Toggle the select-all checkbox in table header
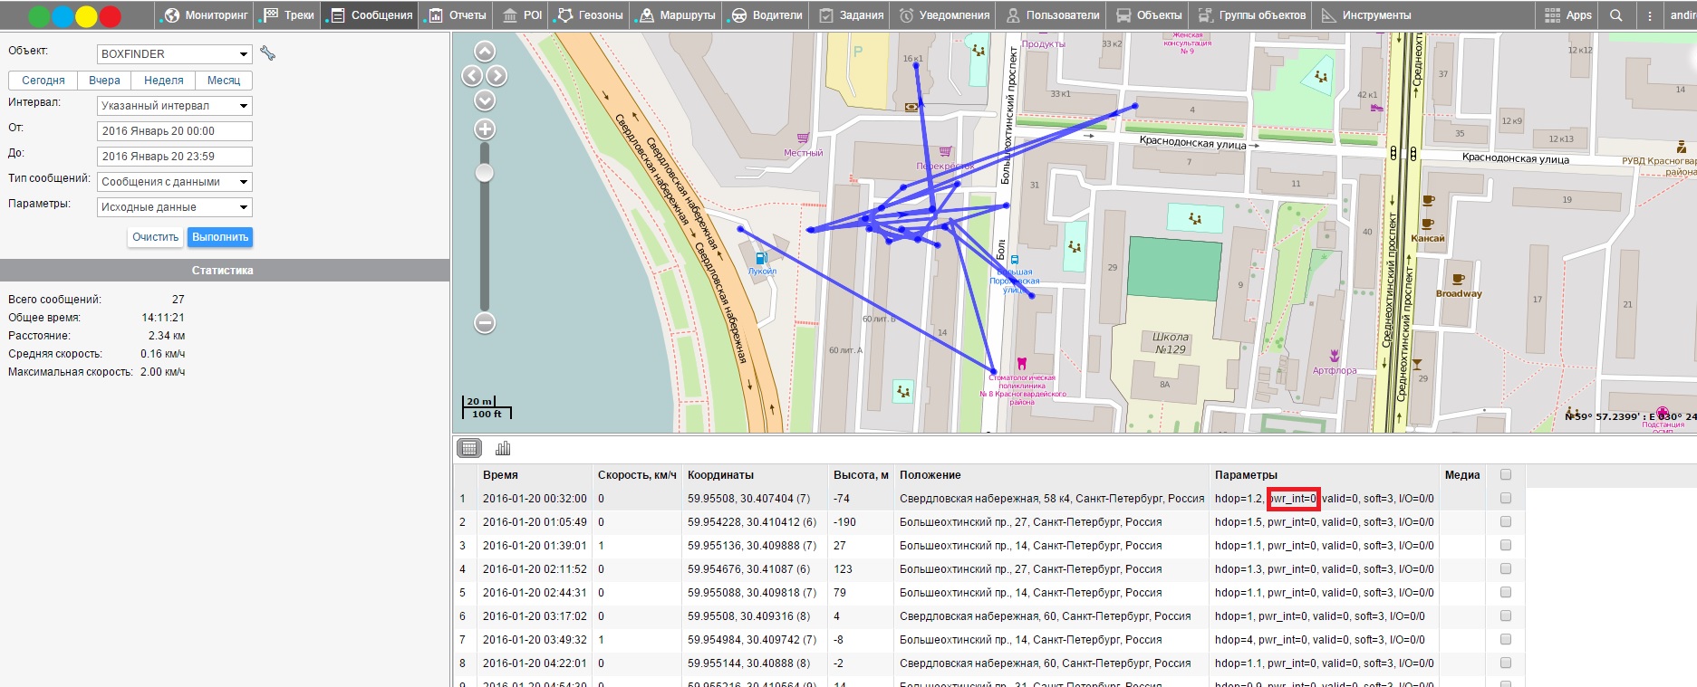 [1506, 474]
